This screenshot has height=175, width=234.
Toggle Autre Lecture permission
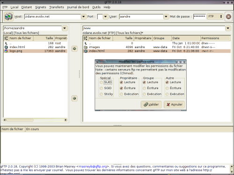(167, 82)
